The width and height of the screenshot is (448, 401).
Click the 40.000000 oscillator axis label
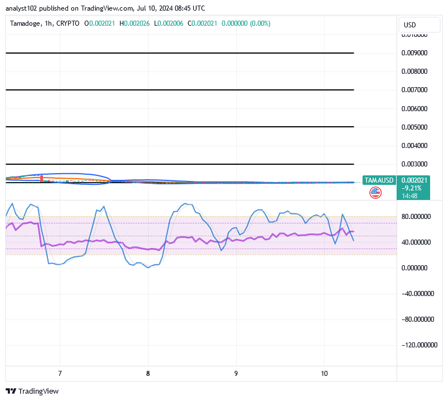(416, 242)
